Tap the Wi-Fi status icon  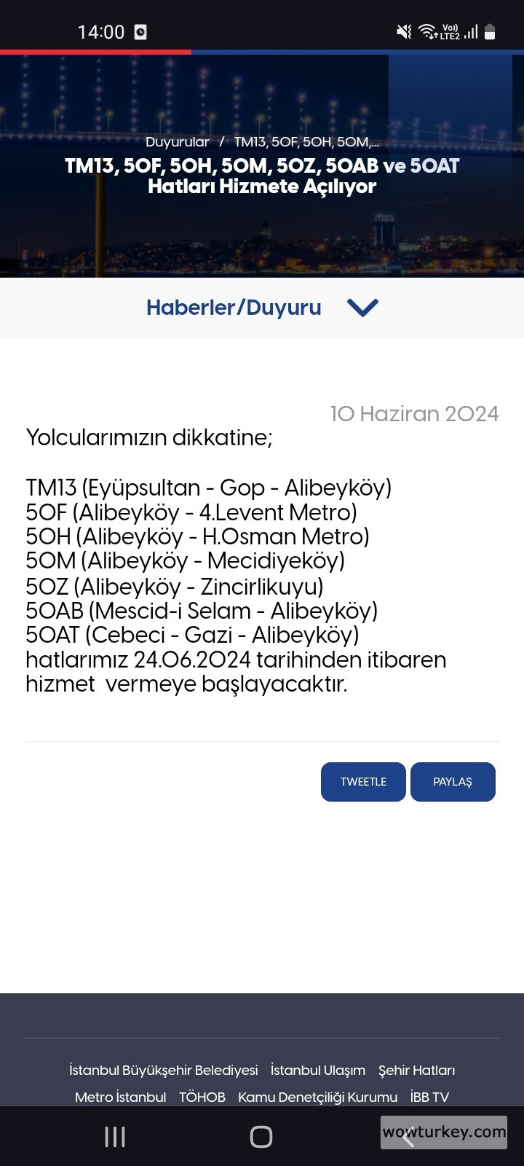click(426, 32)
